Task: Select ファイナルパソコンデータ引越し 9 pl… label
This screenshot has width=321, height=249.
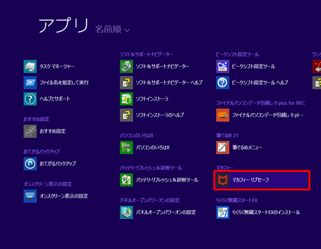Action: 268,115
